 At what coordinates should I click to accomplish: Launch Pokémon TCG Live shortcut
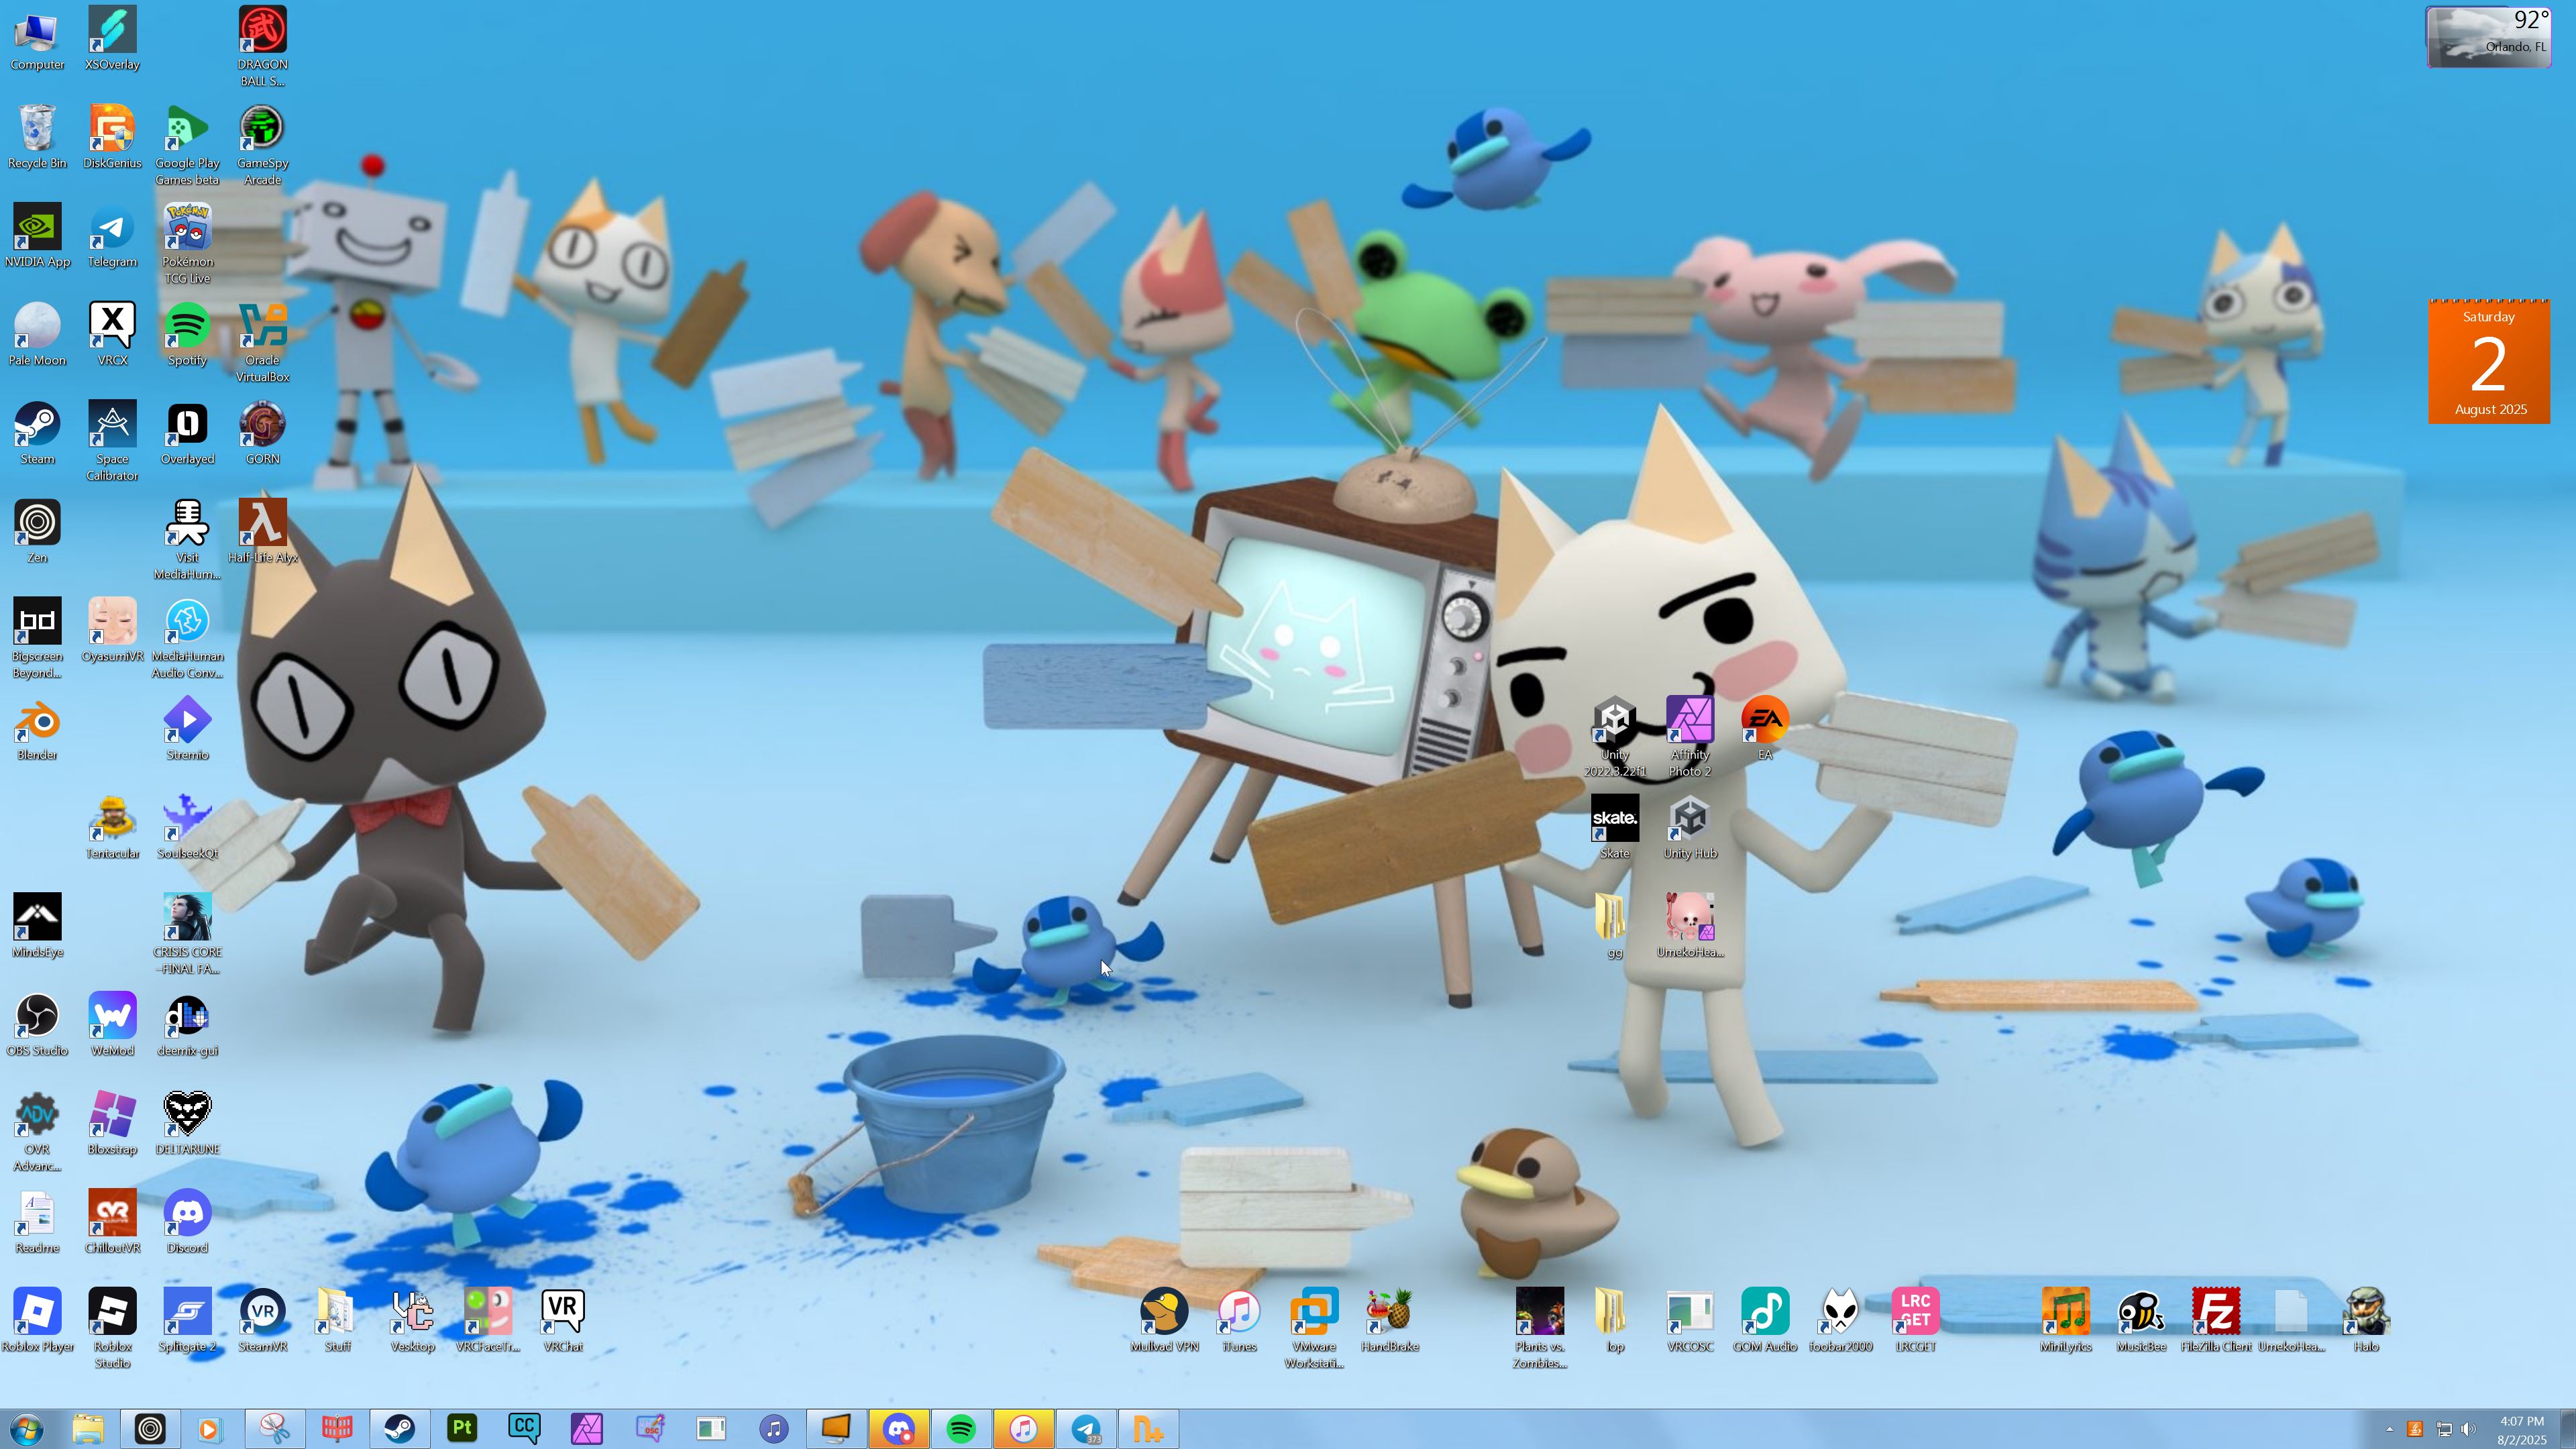coord(187,244)
